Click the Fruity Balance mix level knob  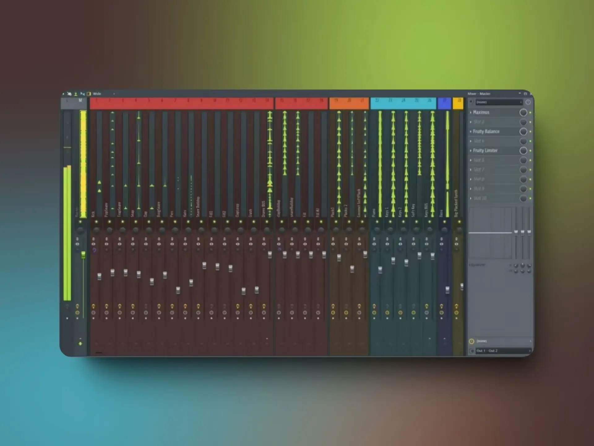click(523, 132)
